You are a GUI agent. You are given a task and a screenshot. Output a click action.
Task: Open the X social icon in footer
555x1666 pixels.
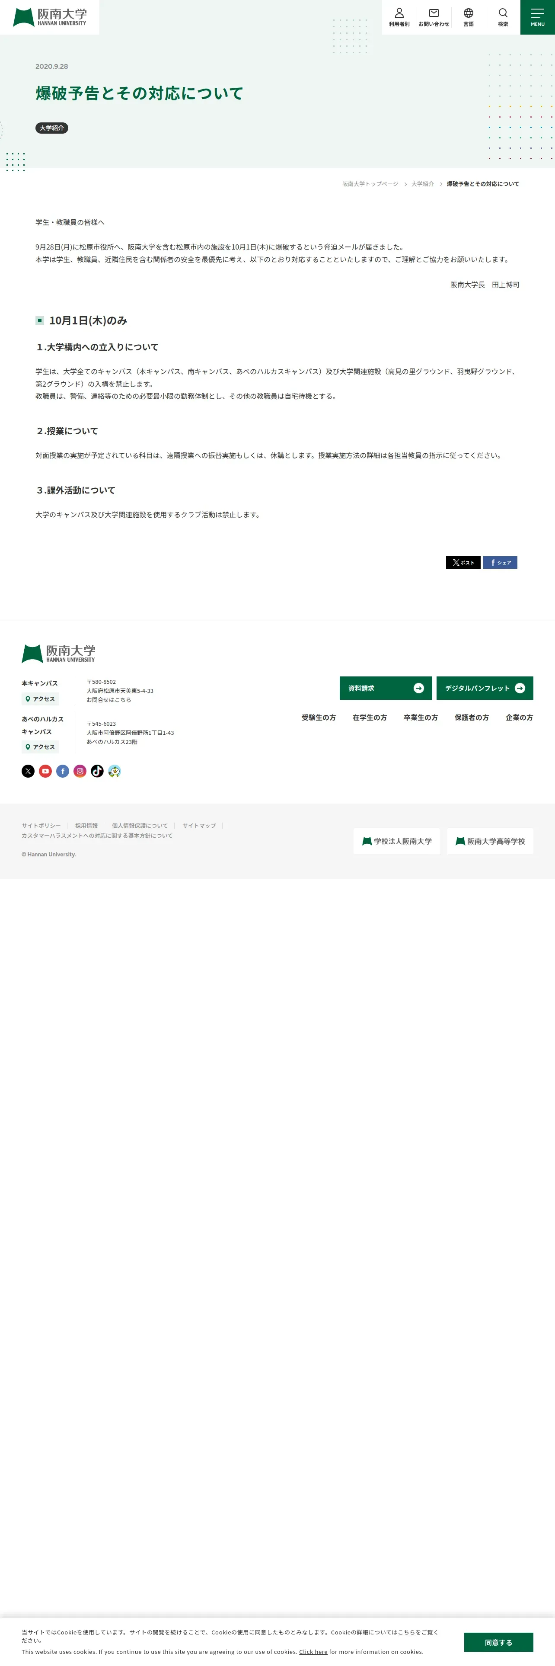tap(28, 771)
